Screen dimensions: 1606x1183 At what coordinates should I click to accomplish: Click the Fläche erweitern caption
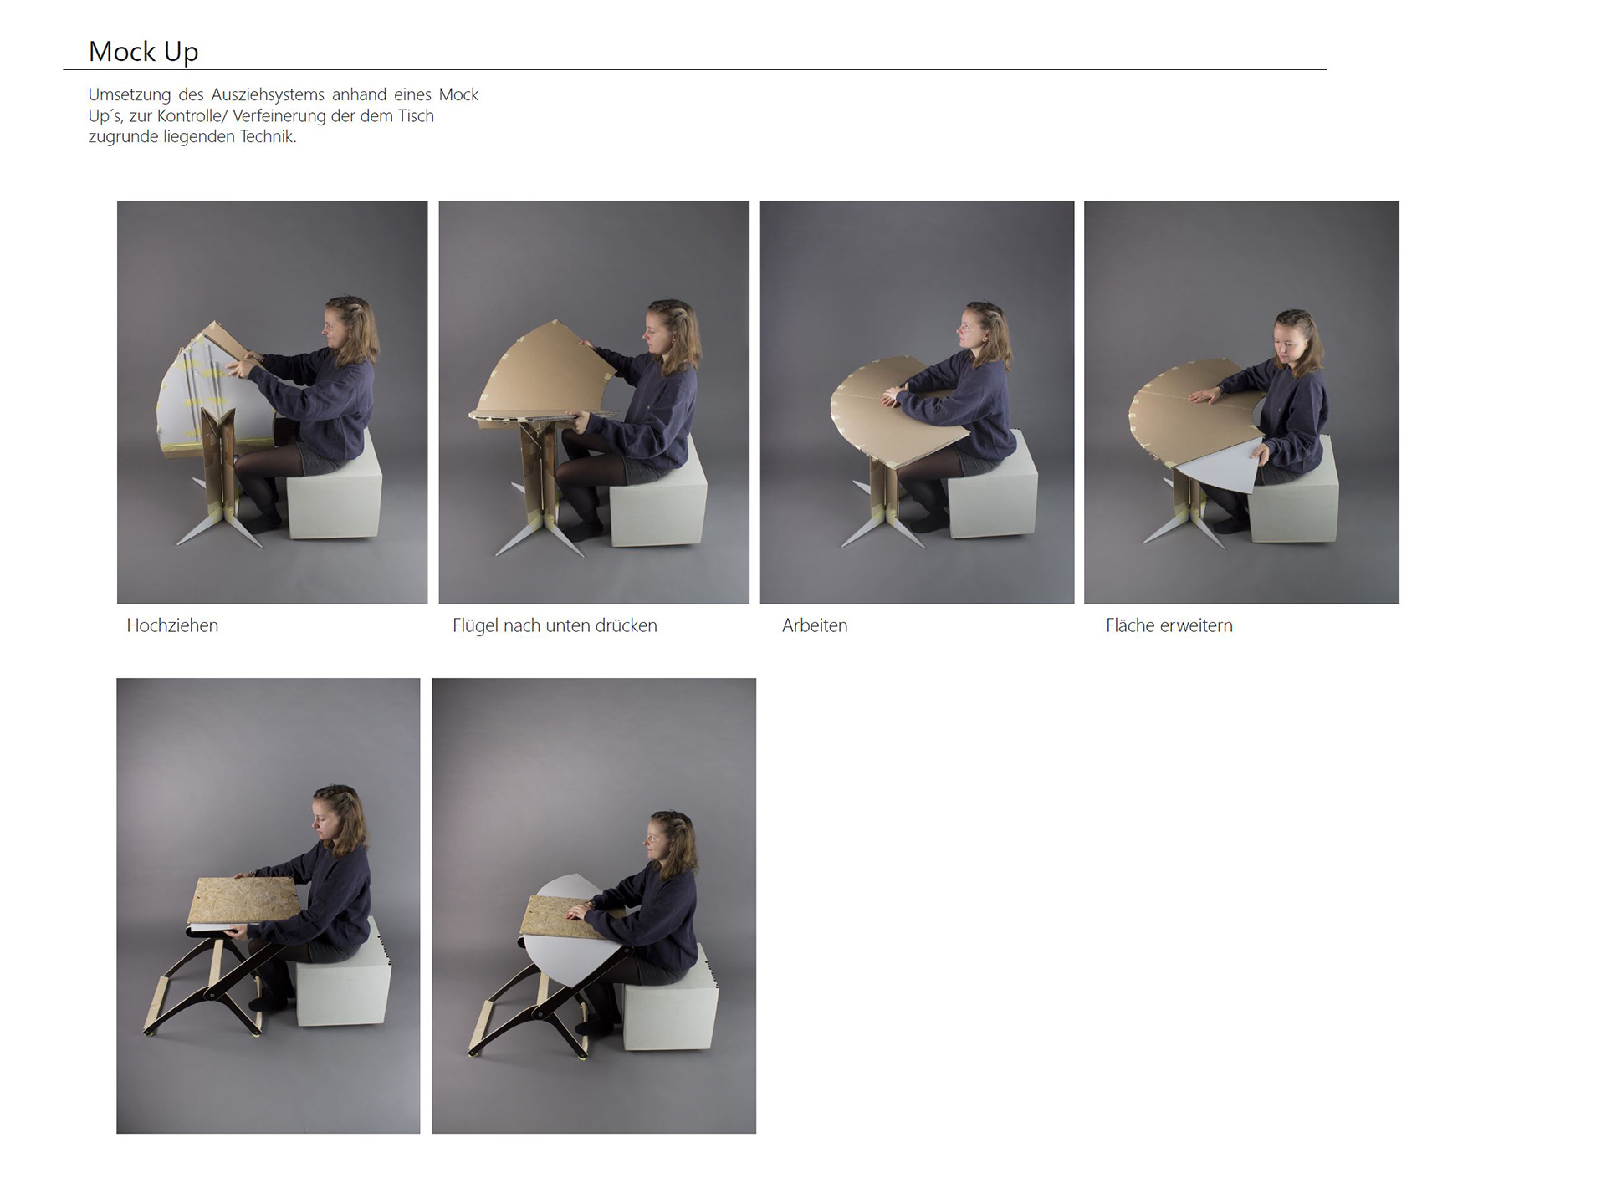click(1169, 625)
